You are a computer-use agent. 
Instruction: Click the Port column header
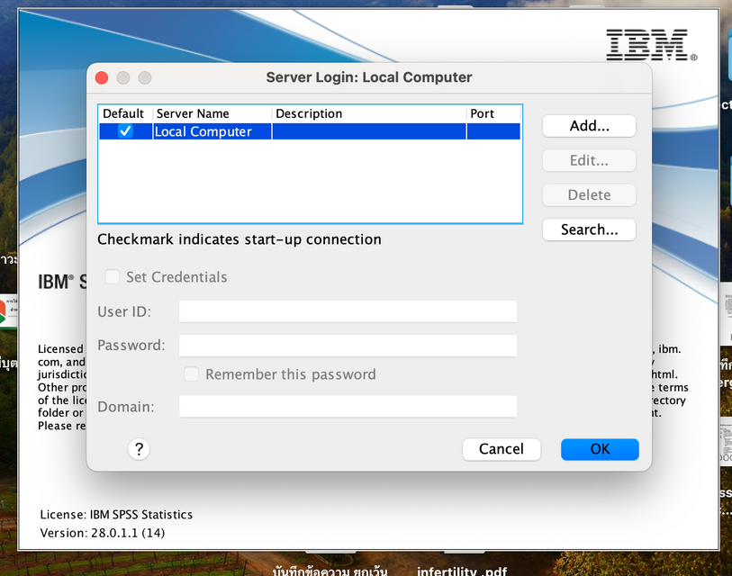point(493,113)
